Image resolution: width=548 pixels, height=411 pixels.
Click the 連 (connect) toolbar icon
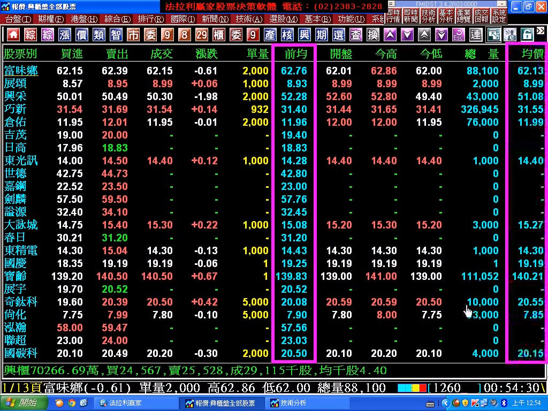(476, 35)
